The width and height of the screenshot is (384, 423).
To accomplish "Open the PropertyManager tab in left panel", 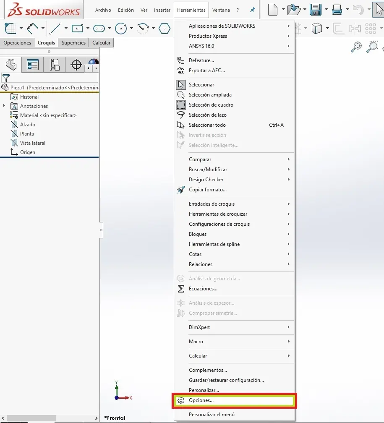I will tap(32, 65).
